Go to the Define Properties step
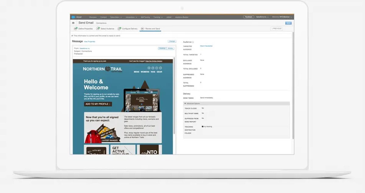 tap(83, 29)
